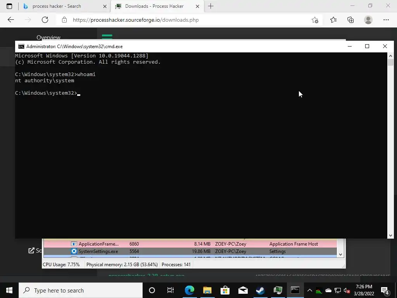Minimize the Administrator cmd.exe window

coord(350,46)
